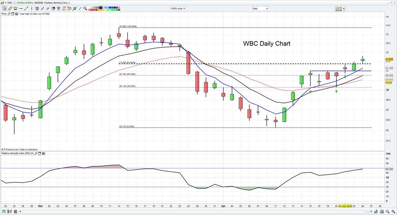Click the RSI panel window icon
The image size is (397, 215).
point(39,153)
